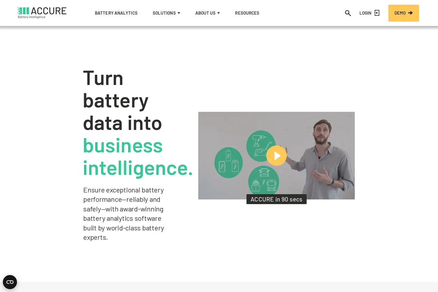This screenshot has width=438, height=292.
Task: Open the Solutions menu
Action: pyautogui.click(x=164, y=13)
